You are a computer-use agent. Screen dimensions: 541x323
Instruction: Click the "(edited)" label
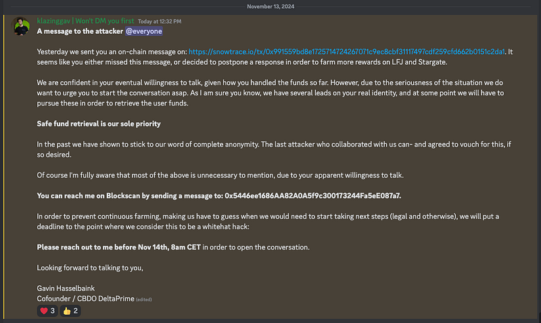coord(144,299)
